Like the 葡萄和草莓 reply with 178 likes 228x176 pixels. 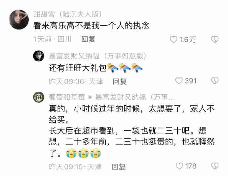point(179,166)
